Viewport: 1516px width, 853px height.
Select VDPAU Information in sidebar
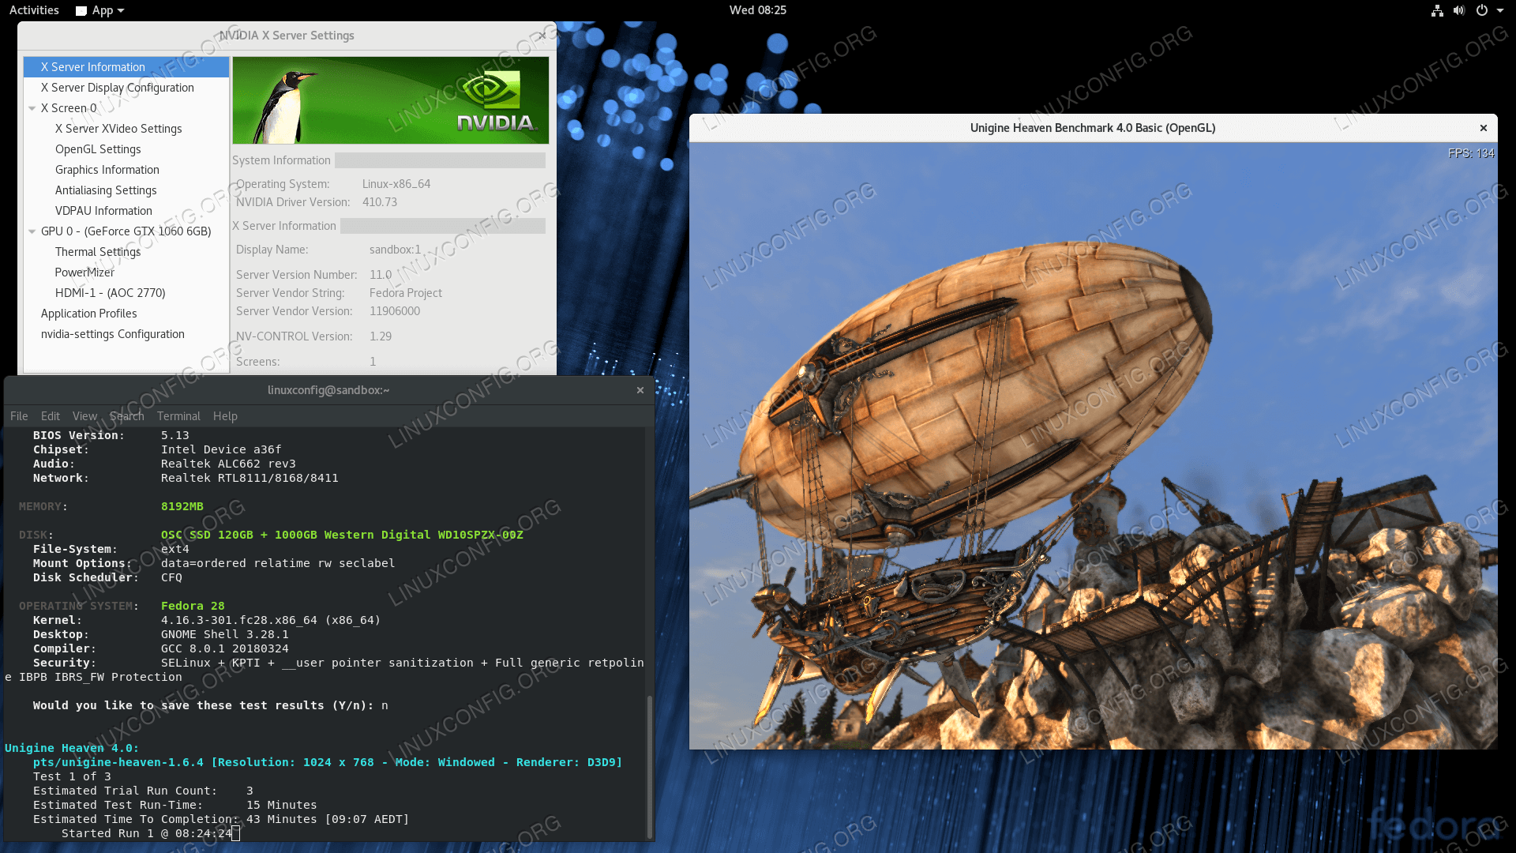pyautogui.click(x=126, y=211)
